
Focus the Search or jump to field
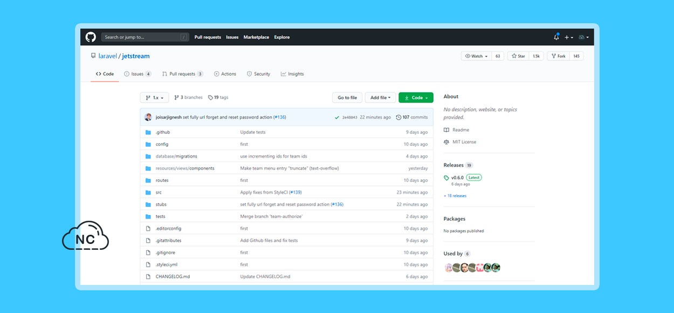click(145, 37)
